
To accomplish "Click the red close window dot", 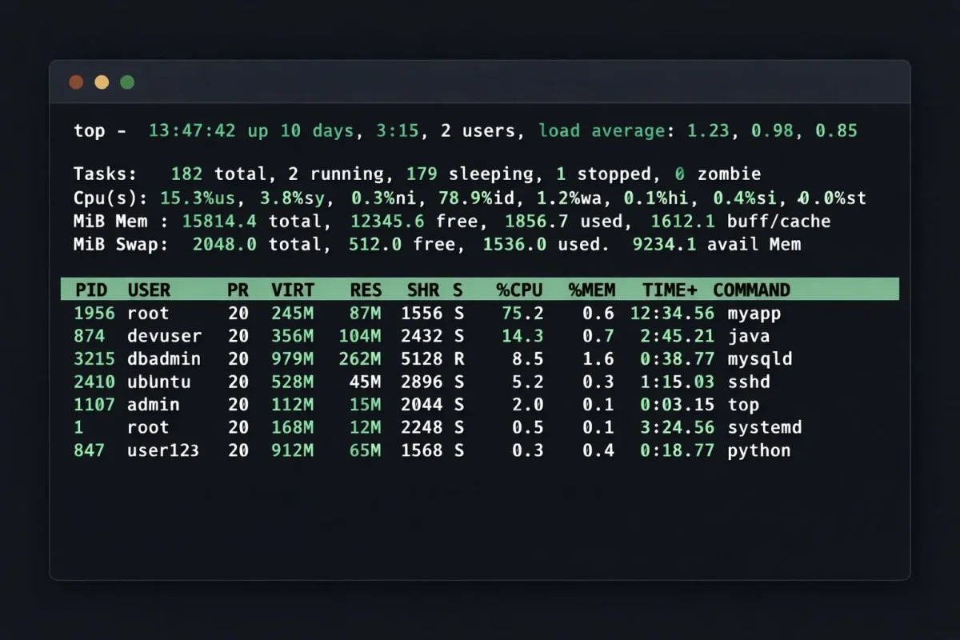I will click(x=76, y=82).
